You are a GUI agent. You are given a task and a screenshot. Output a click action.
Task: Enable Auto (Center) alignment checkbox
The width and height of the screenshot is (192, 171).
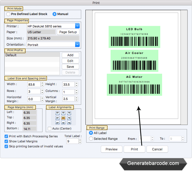[50, 129]
